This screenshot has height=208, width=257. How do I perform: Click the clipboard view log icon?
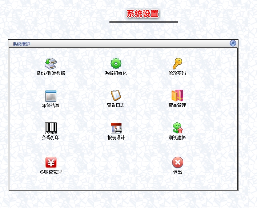pyautogui.click(x=116, y=96)
